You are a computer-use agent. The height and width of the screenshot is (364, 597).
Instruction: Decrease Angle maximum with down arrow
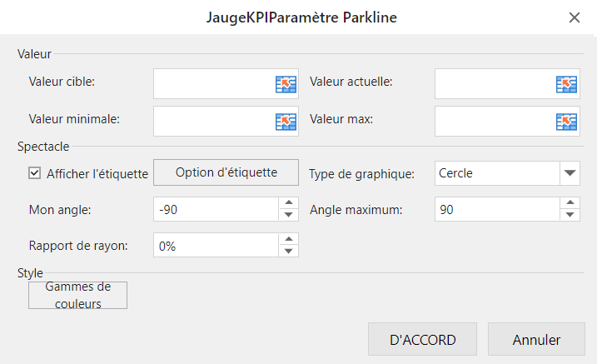[570, 215]
